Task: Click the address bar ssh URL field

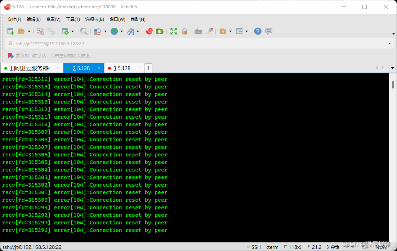Action: pos(200,44)
